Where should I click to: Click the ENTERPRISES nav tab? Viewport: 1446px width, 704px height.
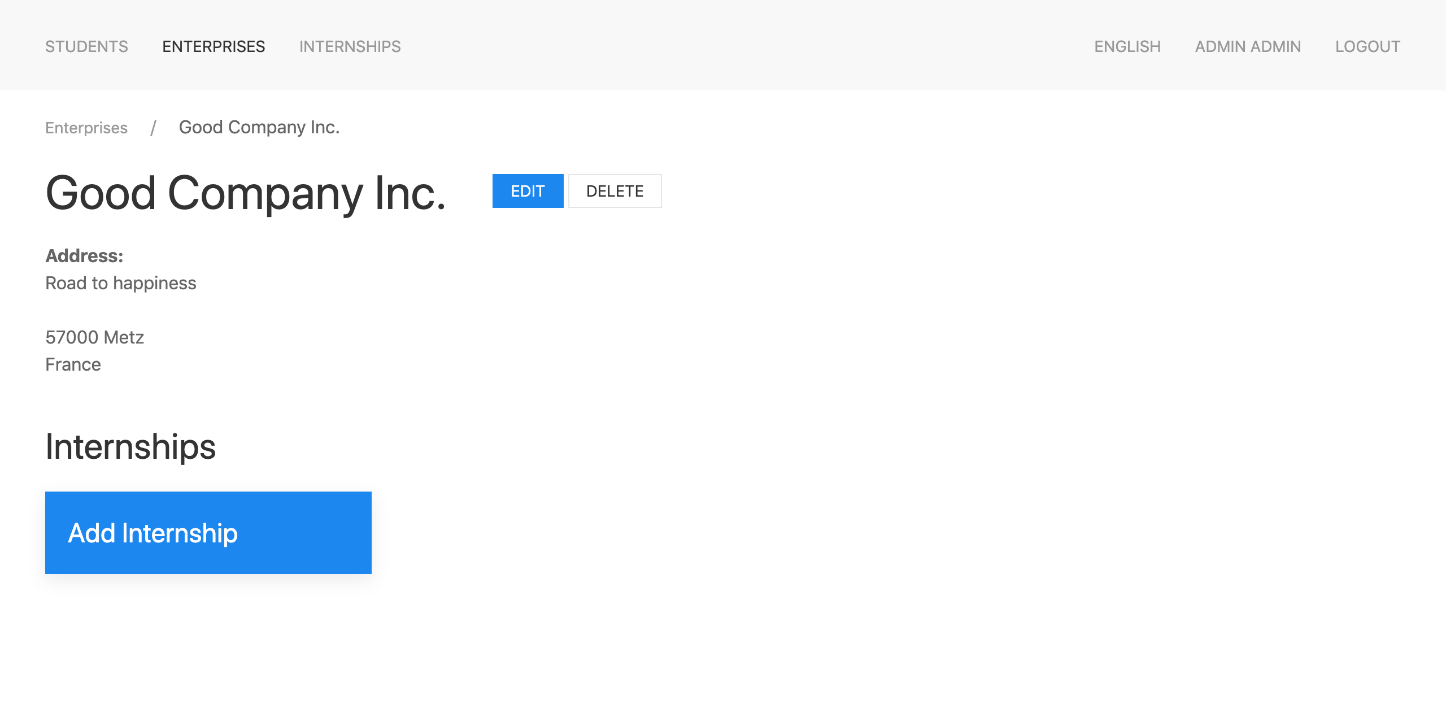(213, 46)
